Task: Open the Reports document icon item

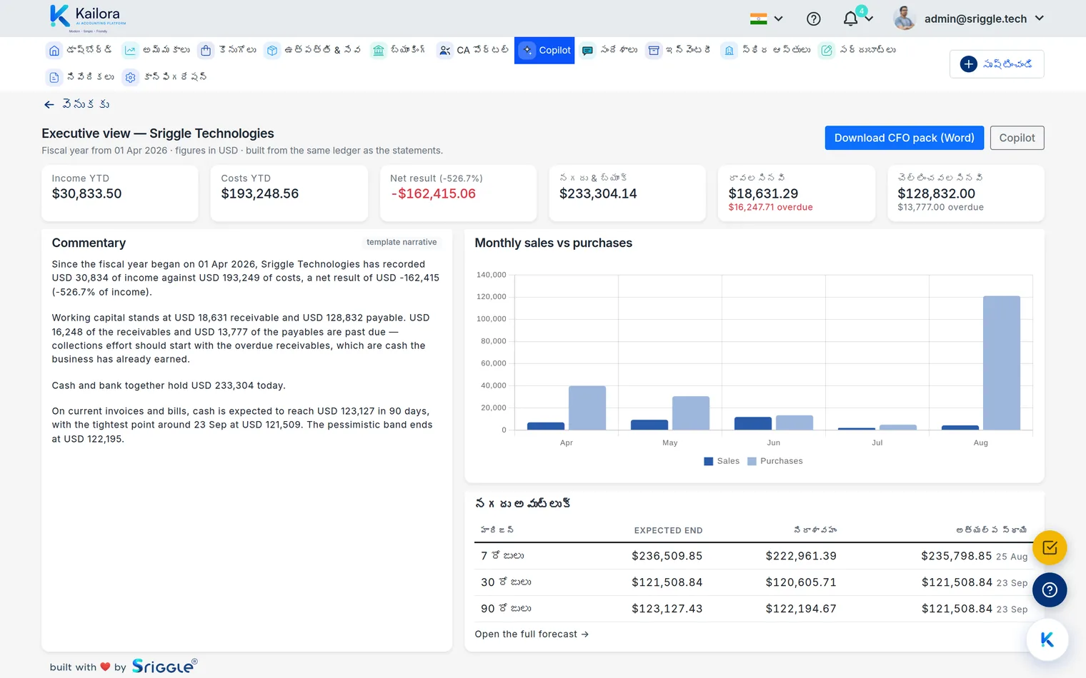Action: (54, 77)
